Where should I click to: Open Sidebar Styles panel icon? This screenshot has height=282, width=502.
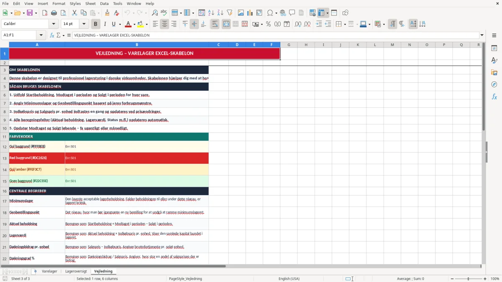(494, 61)
